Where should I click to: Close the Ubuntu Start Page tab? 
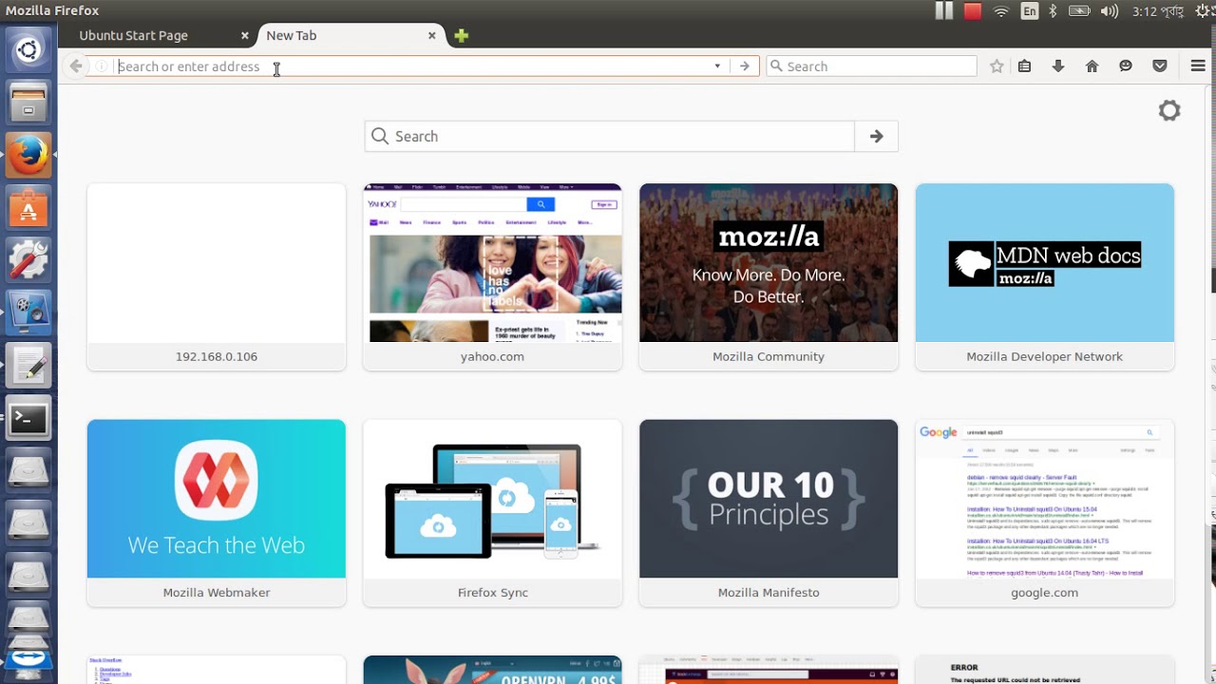[244, 35]
